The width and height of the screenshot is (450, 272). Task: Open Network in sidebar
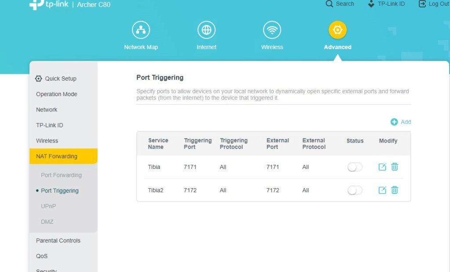pyautogui.click(x=47, y=110)
